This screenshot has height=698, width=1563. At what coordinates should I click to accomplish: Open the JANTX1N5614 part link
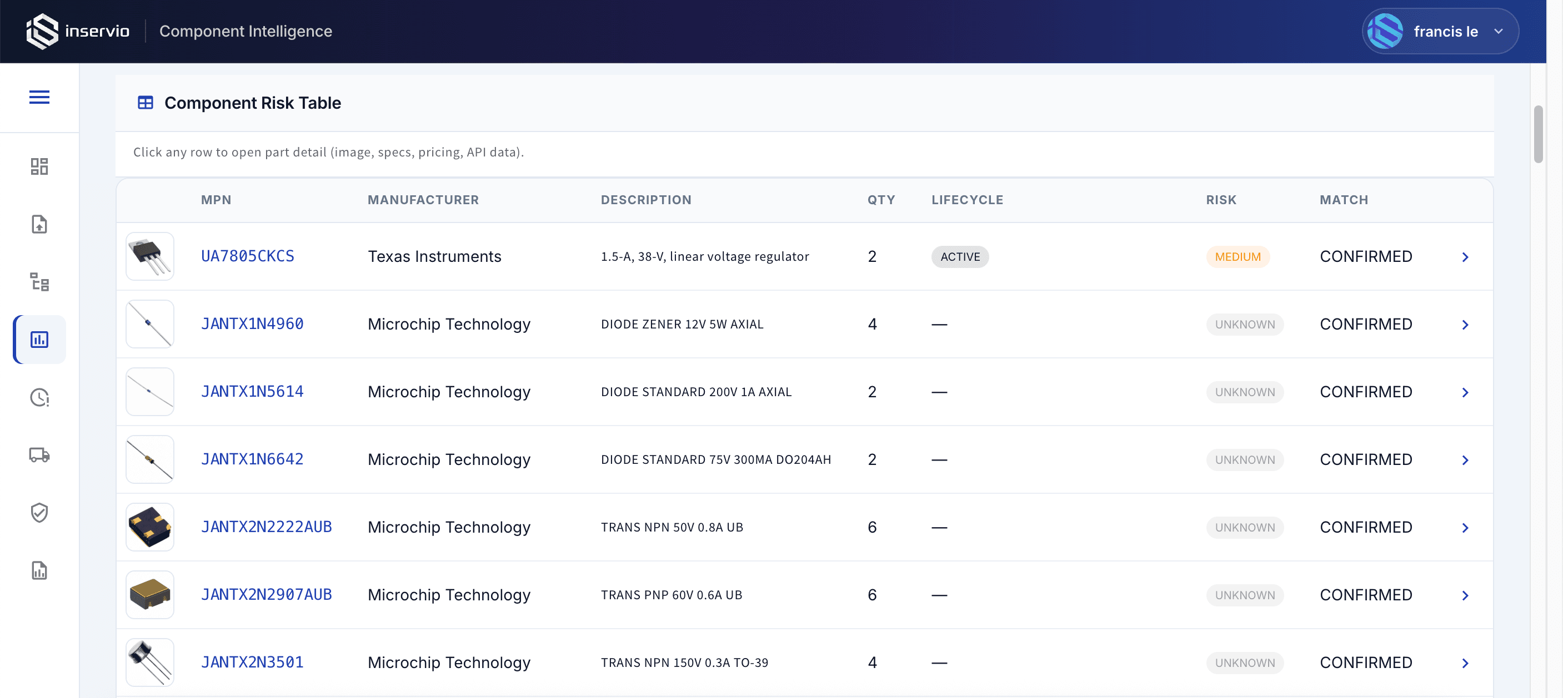click(252, 392)
